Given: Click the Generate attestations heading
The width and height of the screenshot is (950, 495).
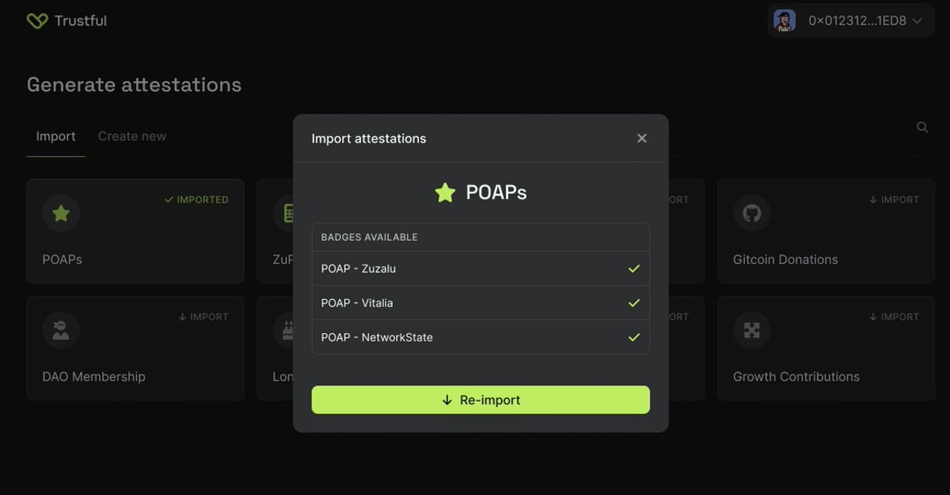Looking at the screenshot, I should [134, 85].
